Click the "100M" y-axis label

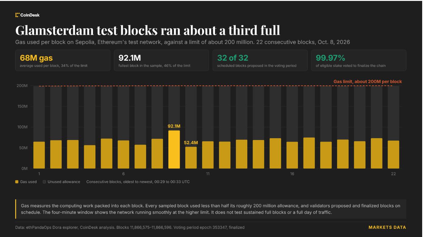[22, 127]
